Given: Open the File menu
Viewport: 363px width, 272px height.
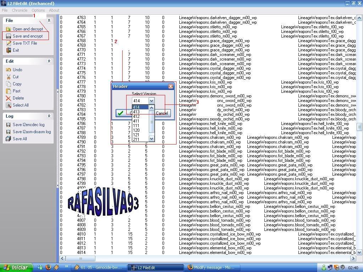Looking at the screenshot, I should pos(5,10).
